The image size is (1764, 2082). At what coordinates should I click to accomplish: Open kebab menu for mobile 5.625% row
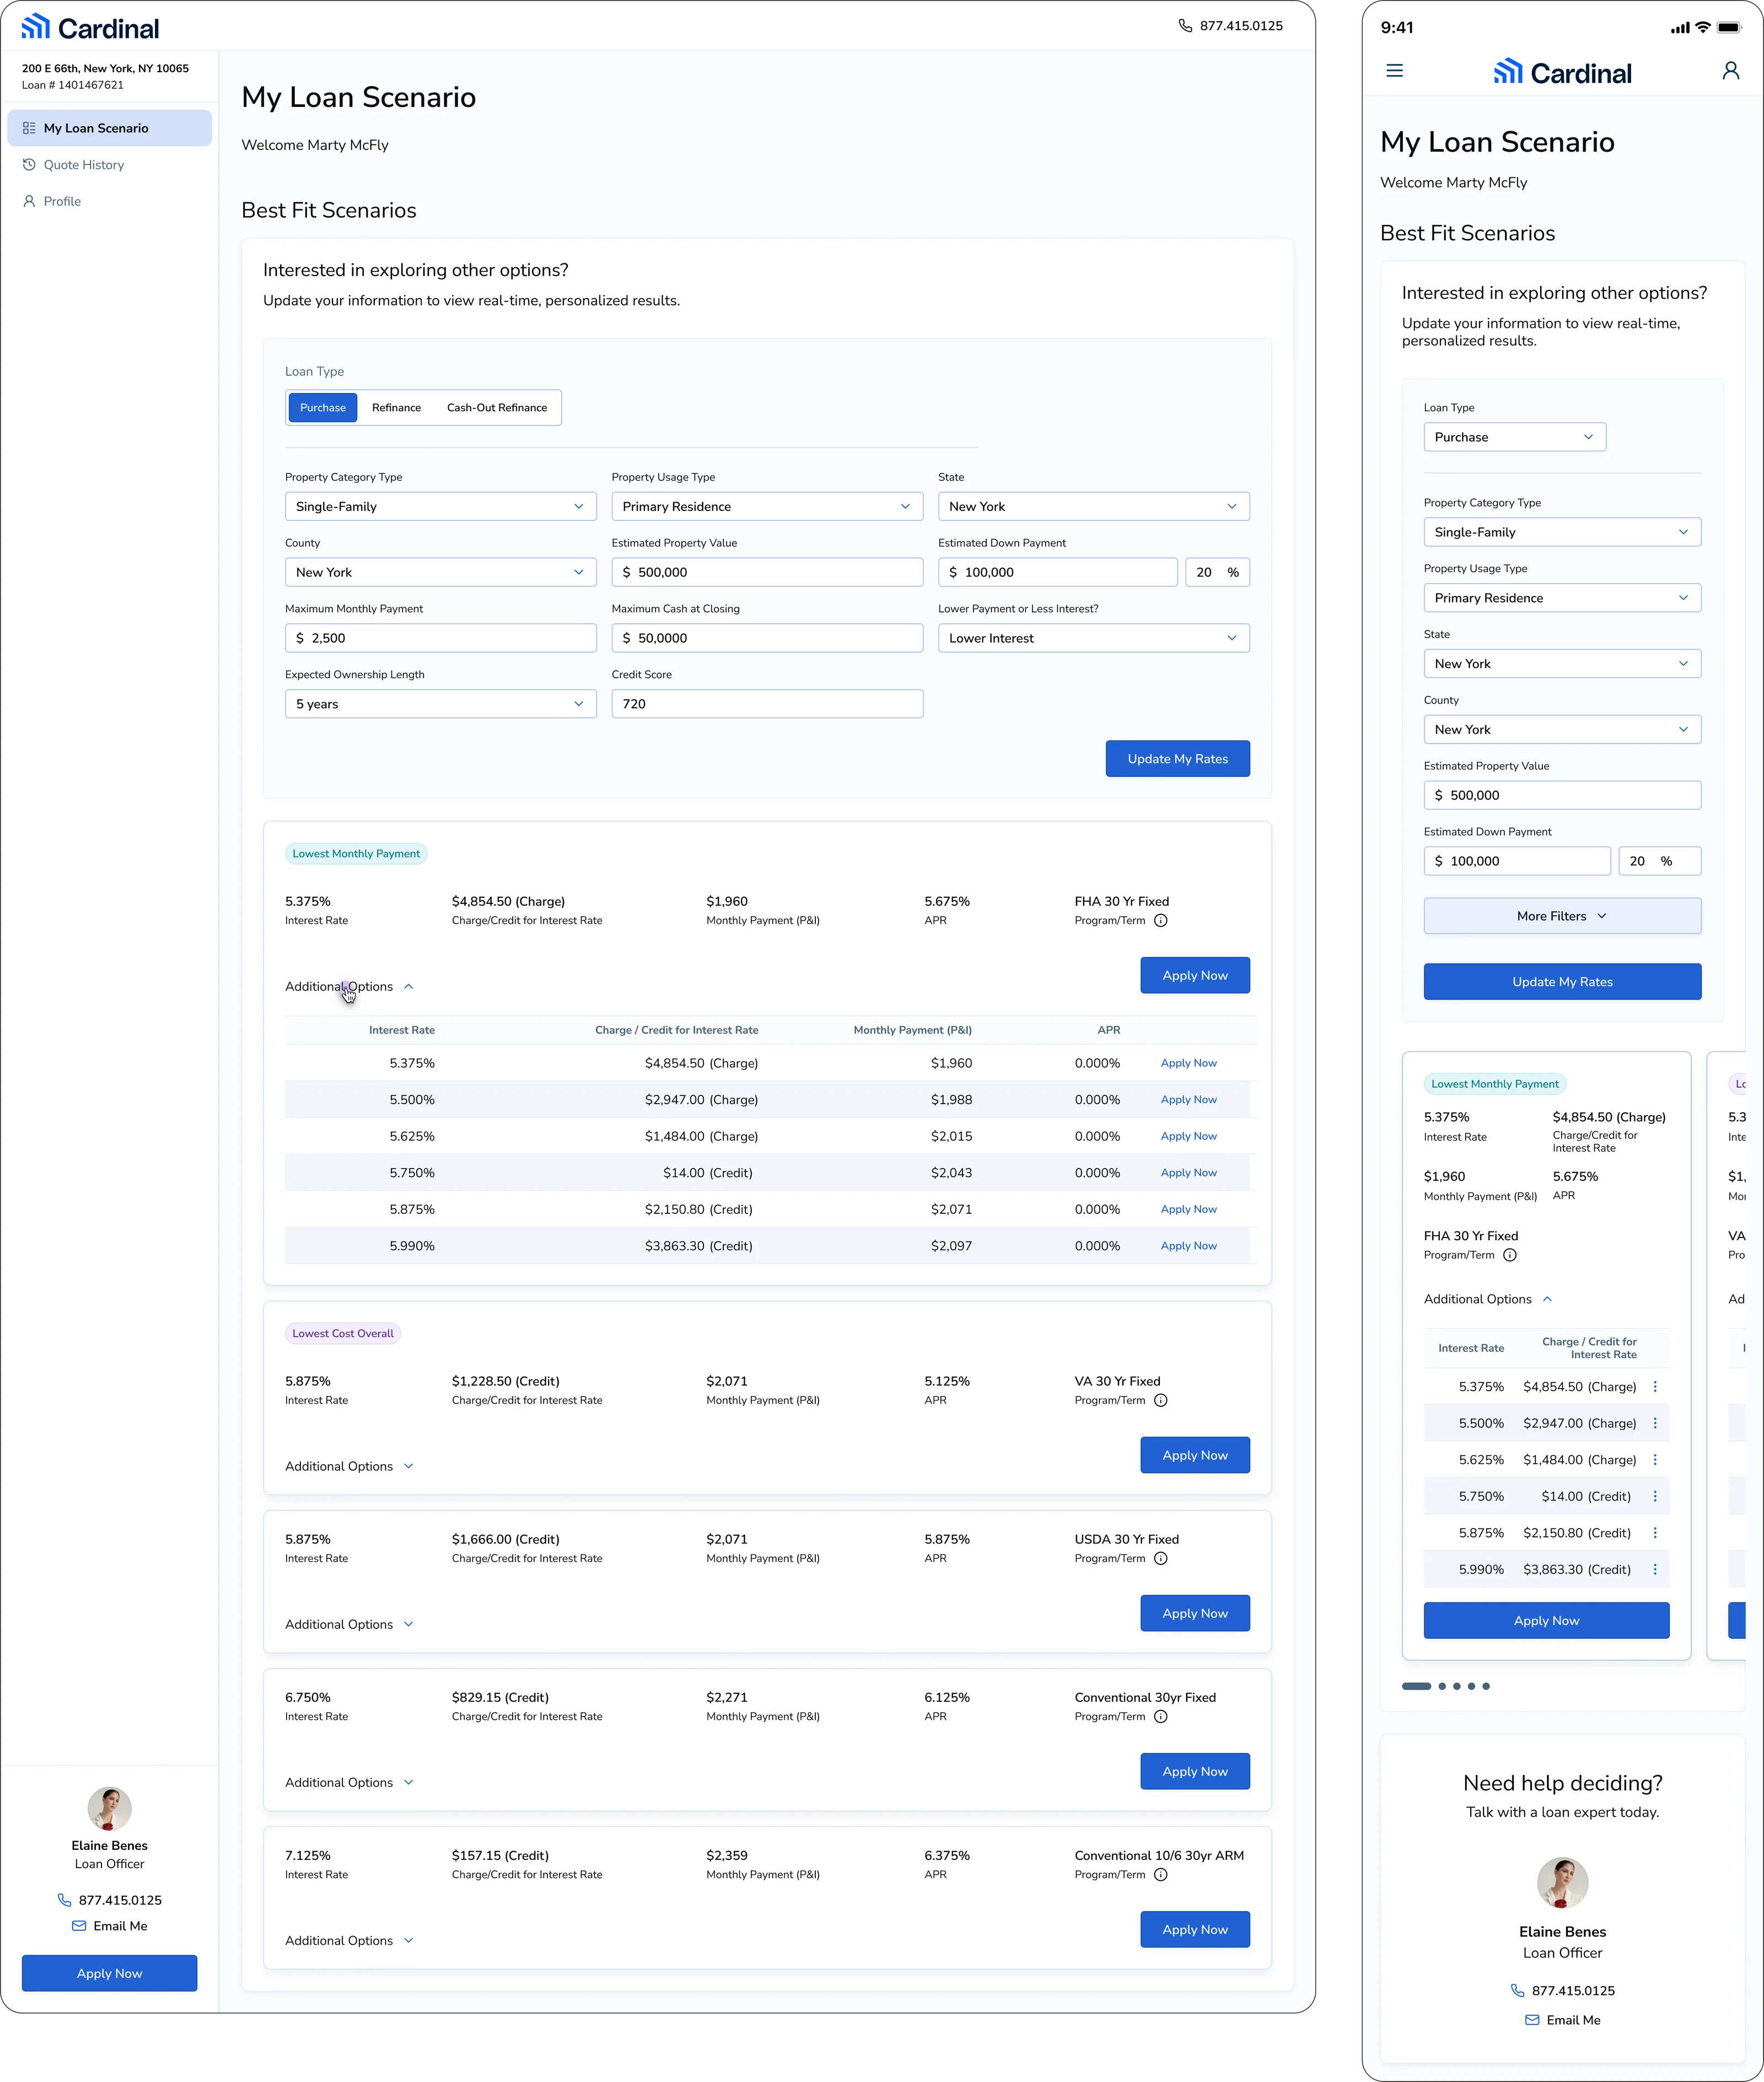[1655, 1460]
